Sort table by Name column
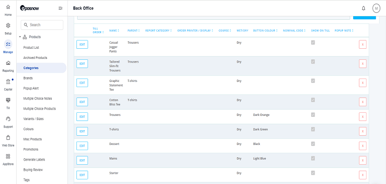Screen dimensions: 386x184 click(x=114, y=31)
